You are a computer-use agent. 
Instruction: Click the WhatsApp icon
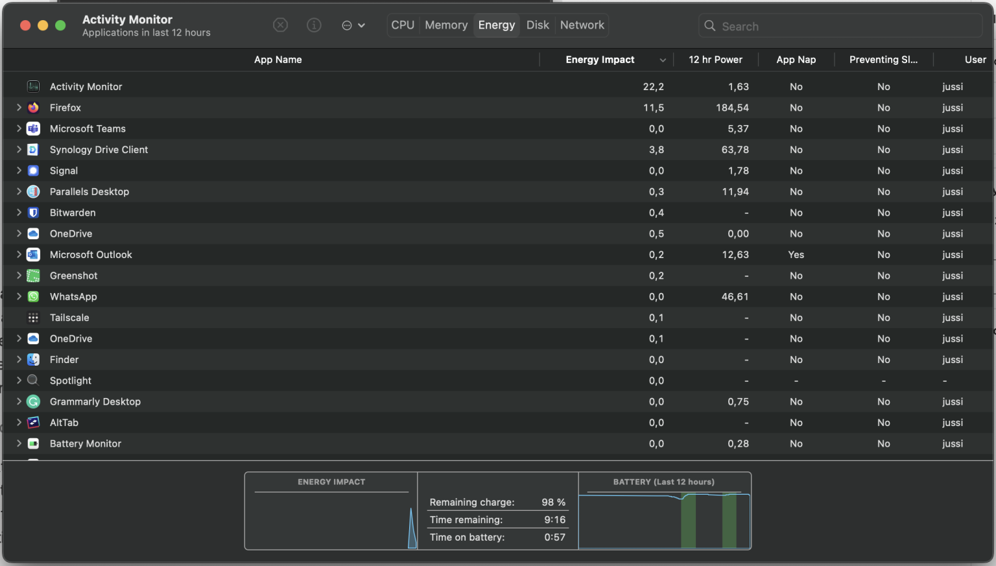pyautogui.click(x=33, y=296)
